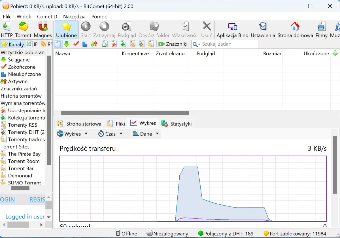340x238 pixels.
Task: Select Ściąganie filter in sidebar
Action: pyautogui.click(x=19, y=60)
